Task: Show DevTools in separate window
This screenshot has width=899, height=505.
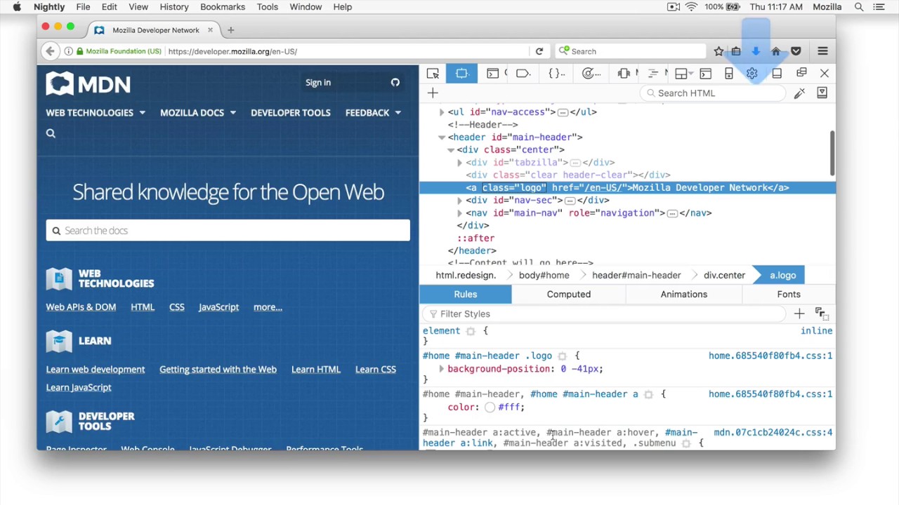Action: (x=801, y=73)
